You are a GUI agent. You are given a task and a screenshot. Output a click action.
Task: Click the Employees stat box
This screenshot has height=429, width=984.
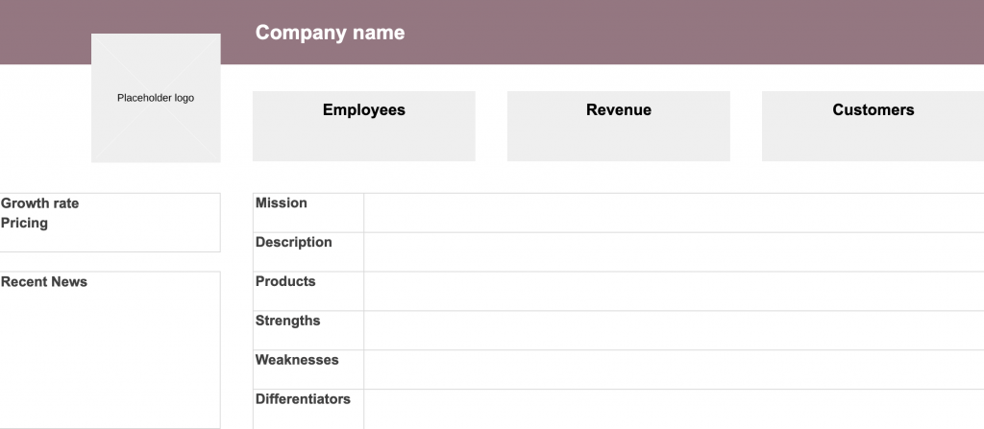[363, 126]
